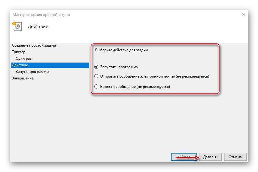Click the large "Действие" page header

click(38, 27)
